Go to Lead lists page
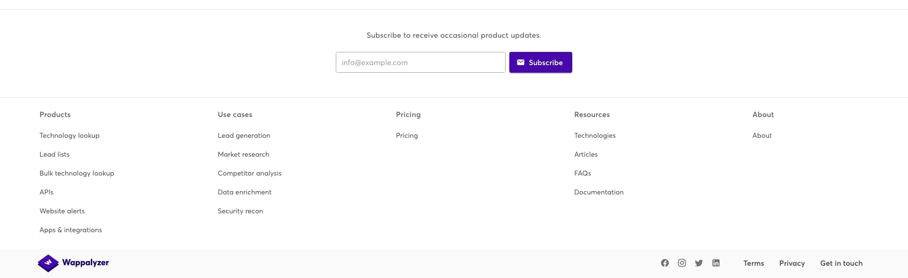This screenshot has height=278, width=908. [54, 154]
